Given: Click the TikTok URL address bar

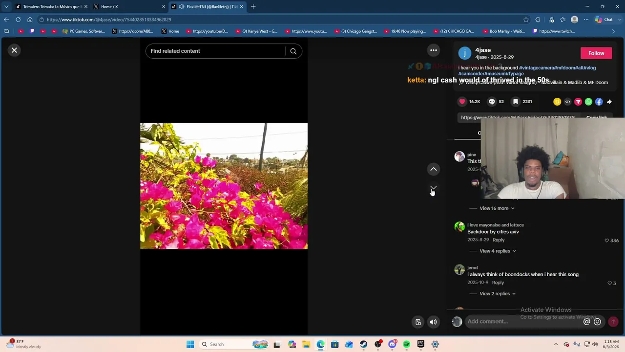Looking at the screenshot, I should [278, 20].
